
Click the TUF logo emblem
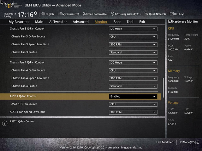9,5
